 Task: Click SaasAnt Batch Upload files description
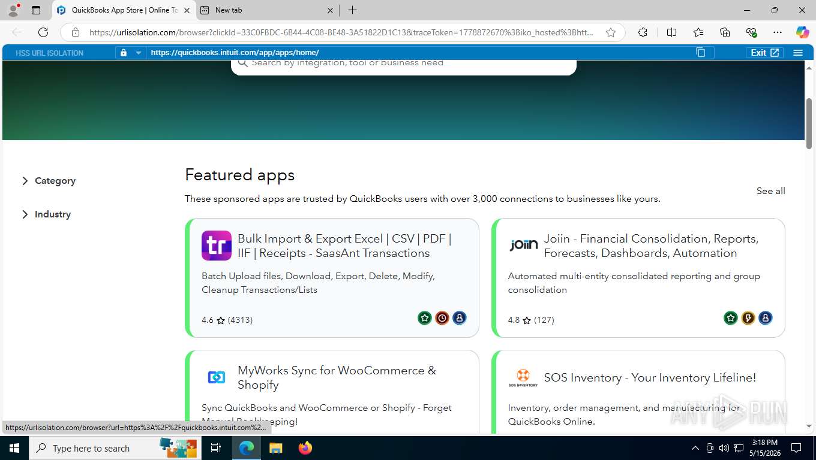pos(318,283)
